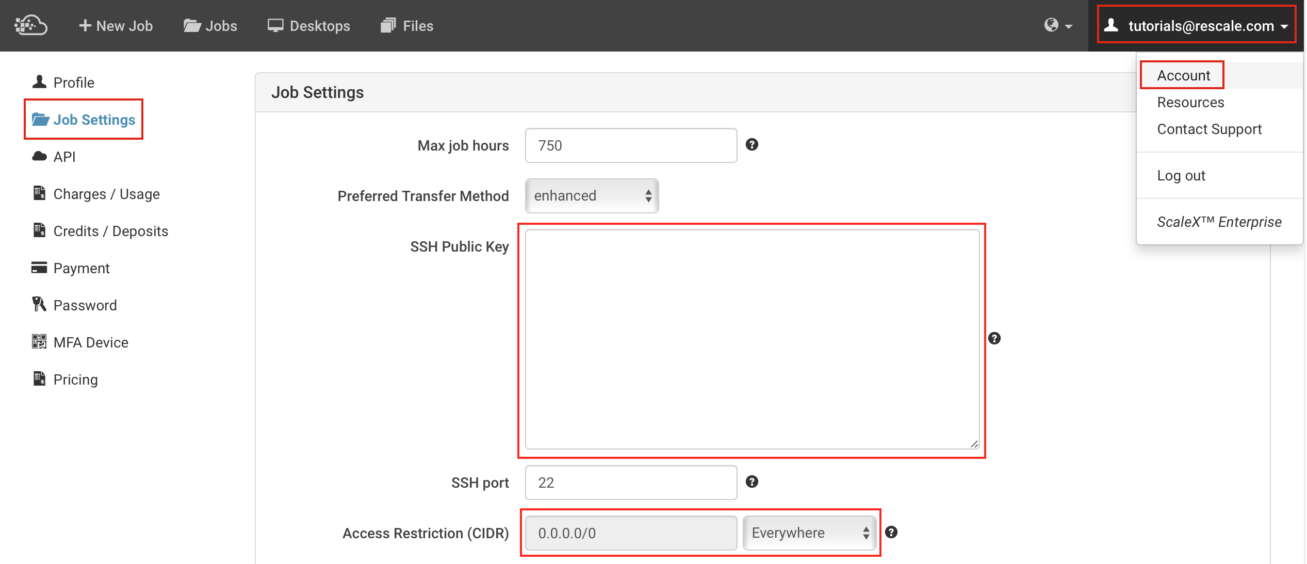This screenshot has height=564, width=1307.
Task: Click the help icon next to SSH Public Key
Action: tap(994, 339)
